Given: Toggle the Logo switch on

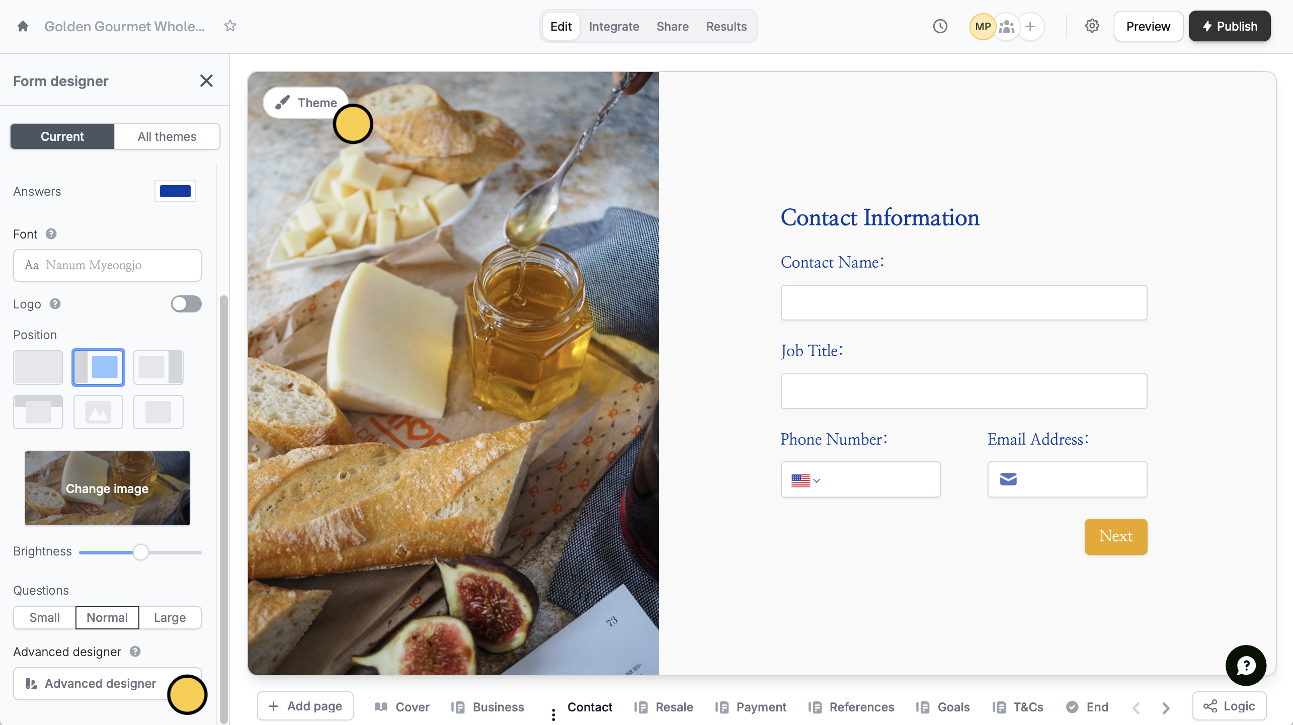Looking at the screenshot, I should [186, 304].
